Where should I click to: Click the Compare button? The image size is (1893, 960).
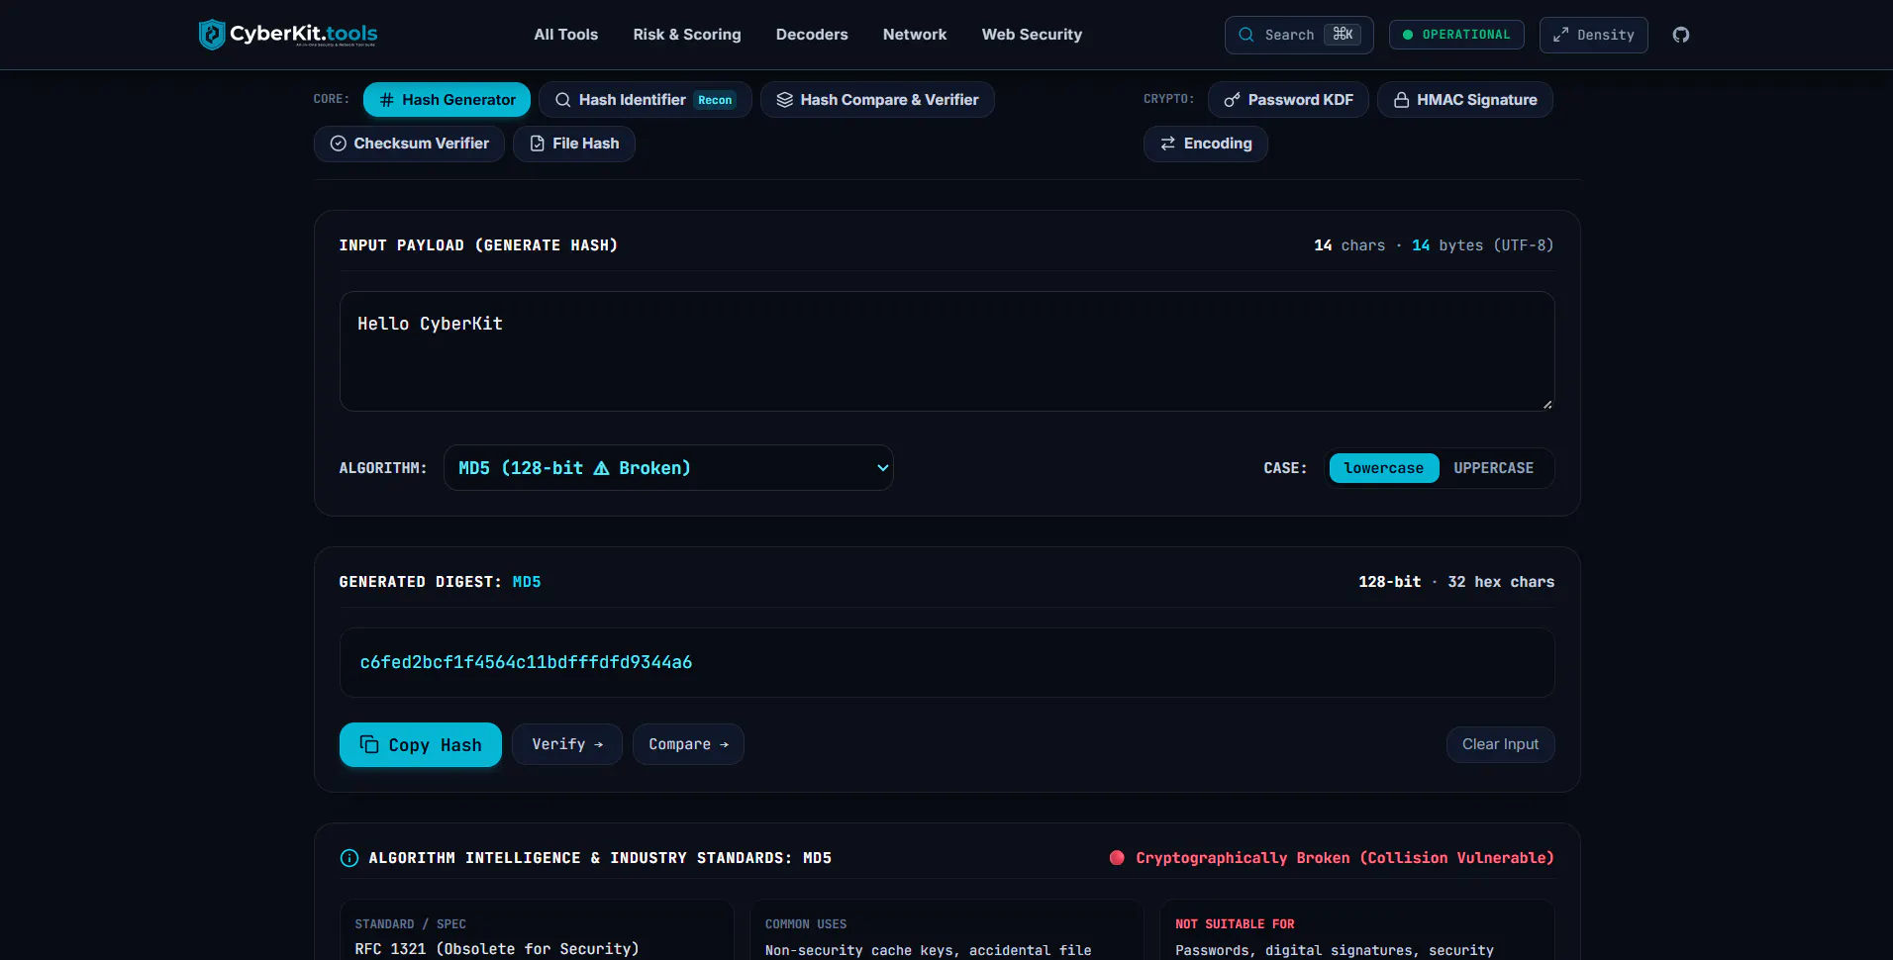(688, 744)
